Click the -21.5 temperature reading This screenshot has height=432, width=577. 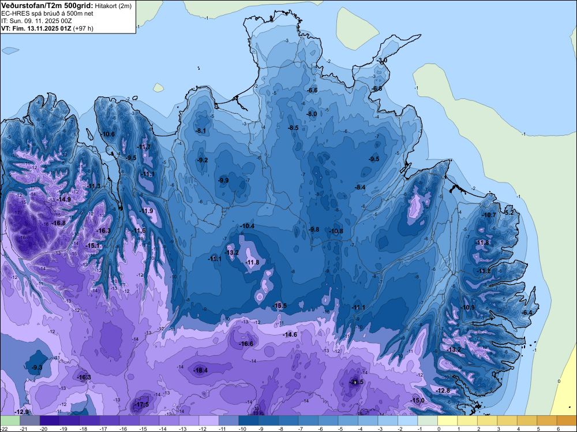(x=356, y=382)
